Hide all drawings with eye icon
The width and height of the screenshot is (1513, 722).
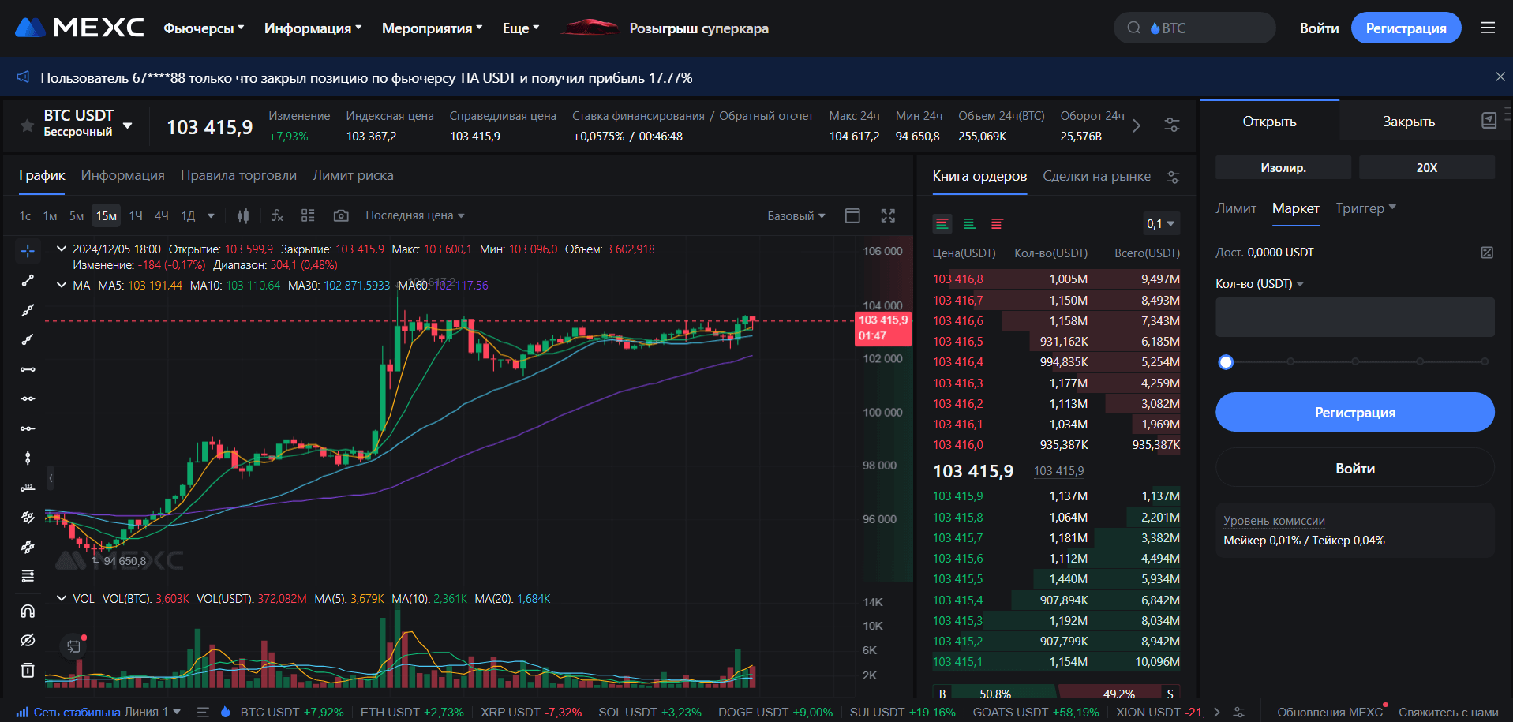pos(28,640)
